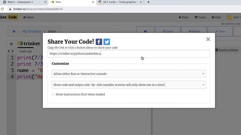
Task: Click the folder button in the toolbar
Action: tap(145, 31)
